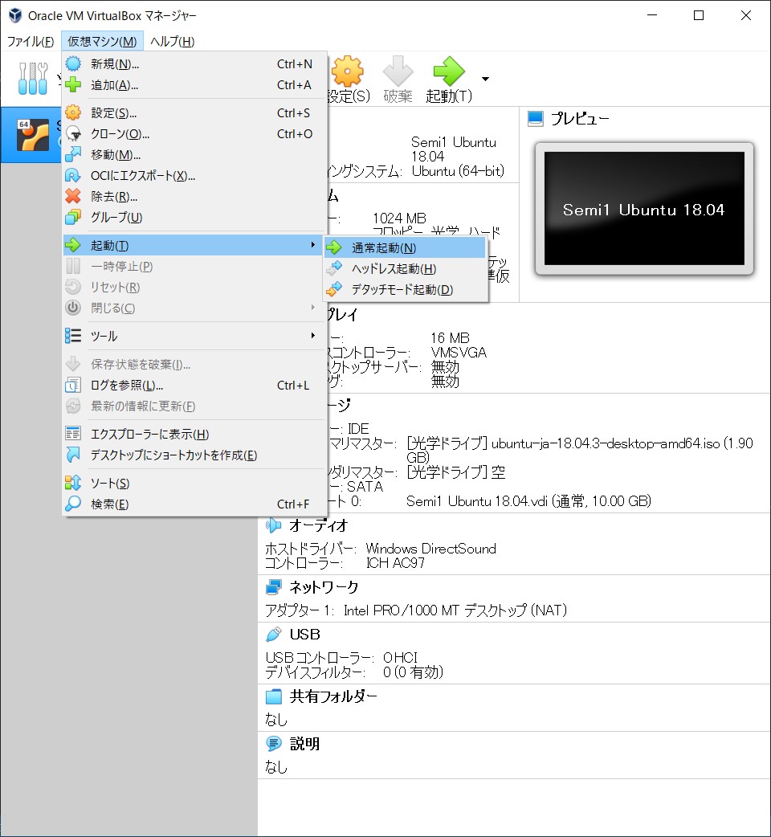Select 一時停止(P) menu entry
Image resolution: width=771 pixels, height=837 pixels.
194,266
